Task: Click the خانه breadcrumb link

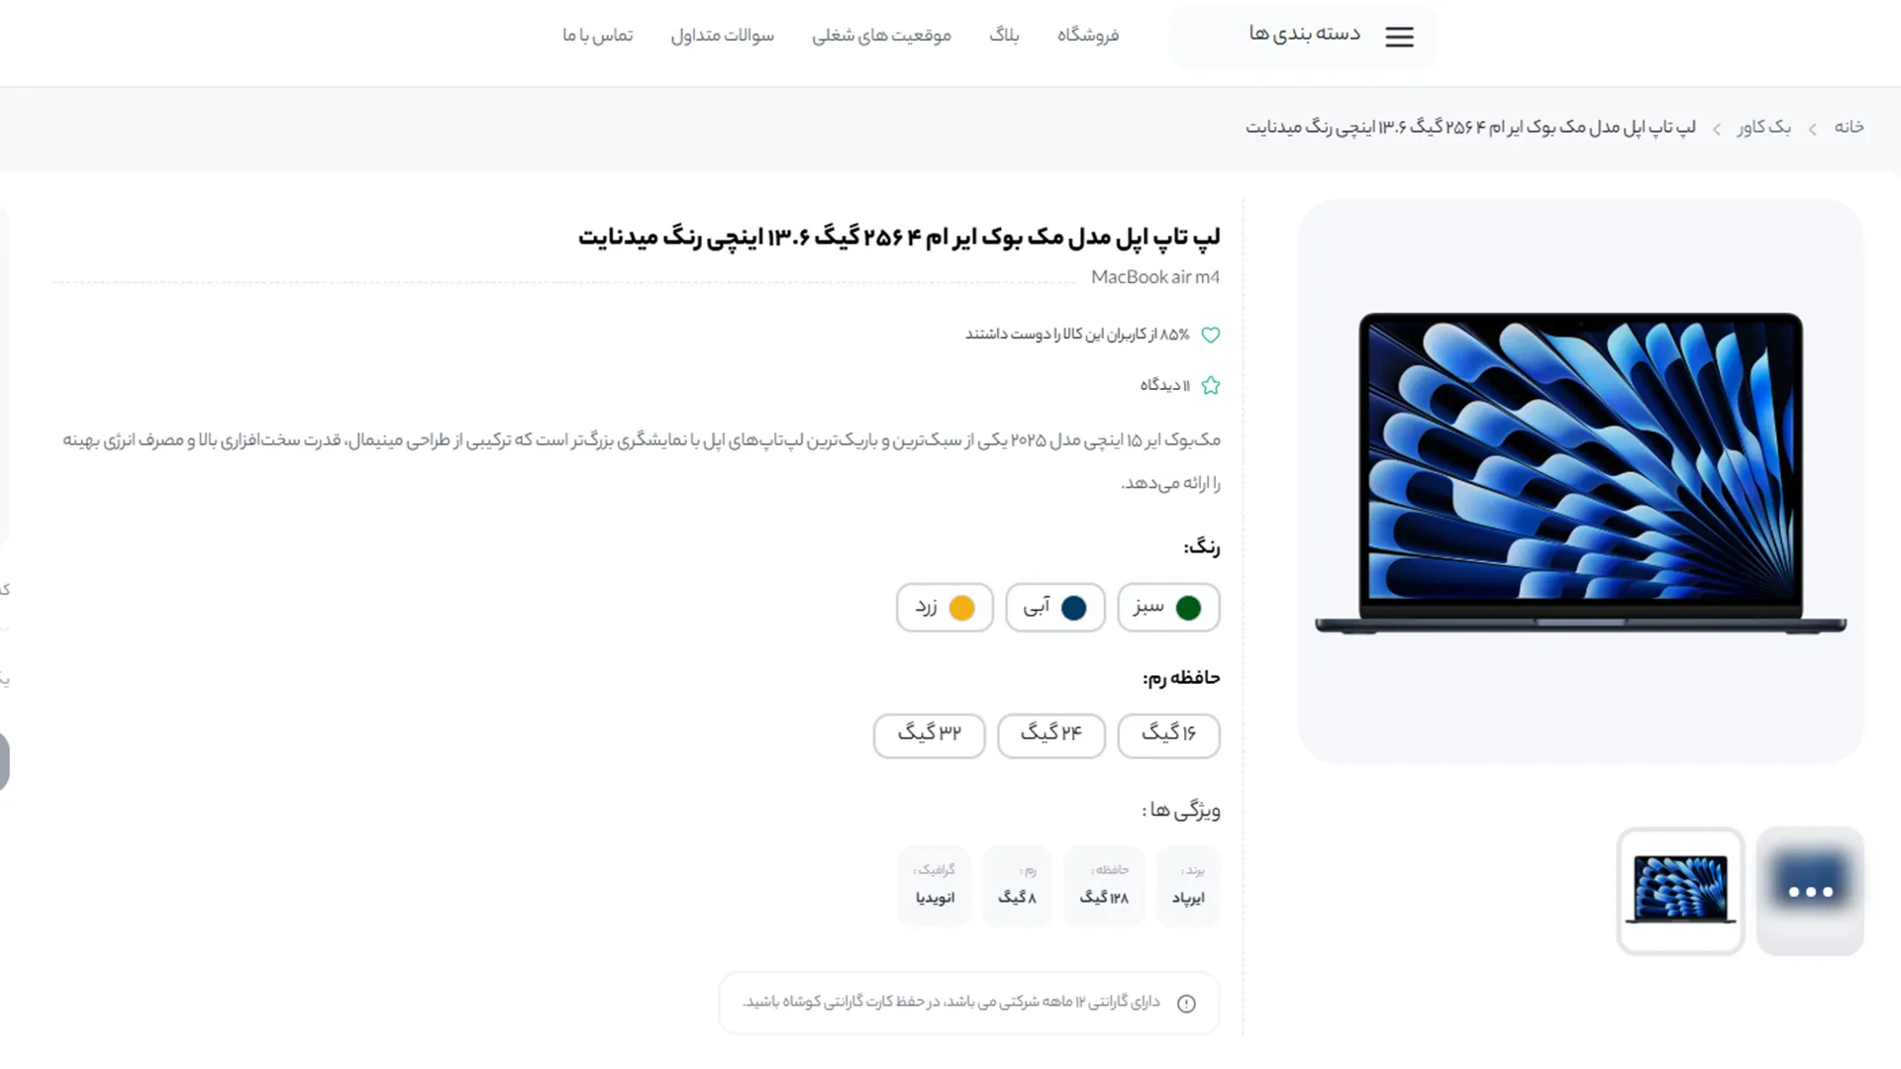Action: click(1849, 127)
